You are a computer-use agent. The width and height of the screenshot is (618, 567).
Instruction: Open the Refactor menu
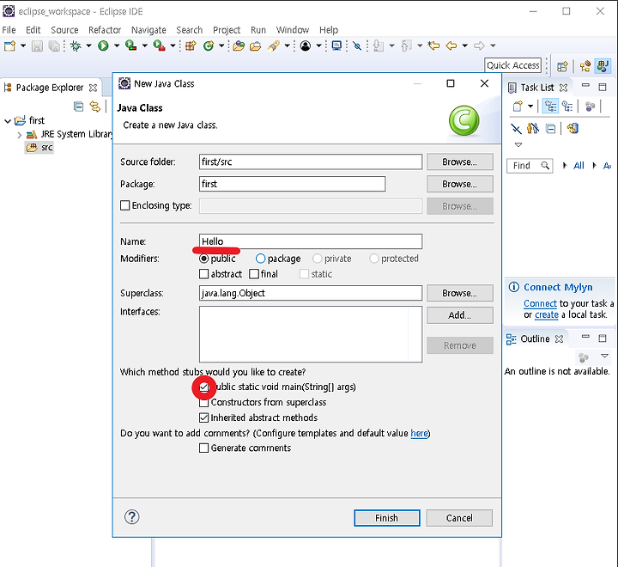click(105, 30)
